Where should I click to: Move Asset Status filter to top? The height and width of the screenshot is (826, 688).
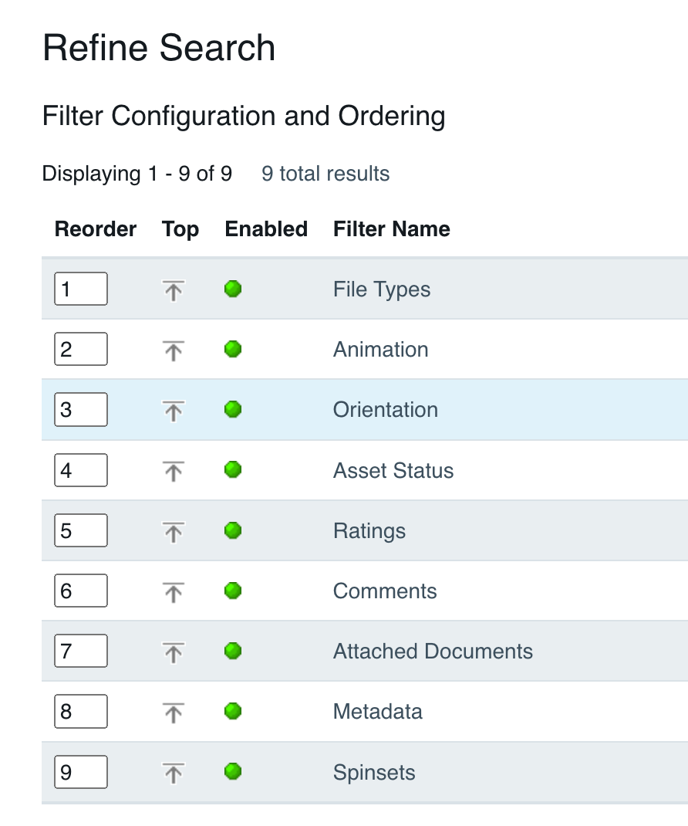[x=174, y=469]
